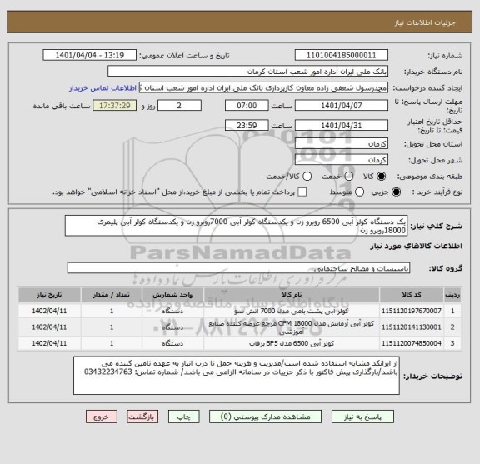Click the response deadline date 1401/04/07
480x464 pixels.
tap(342, 106)
